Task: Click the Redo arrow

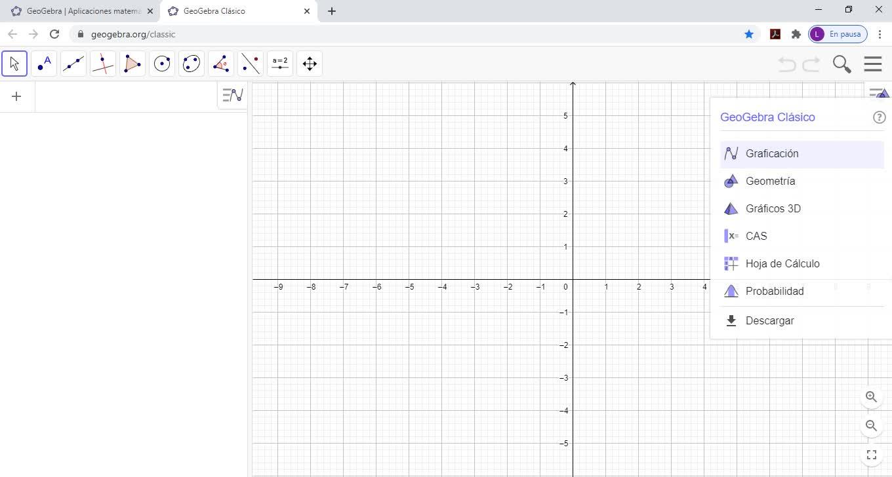Action: (x=811, y=64)
